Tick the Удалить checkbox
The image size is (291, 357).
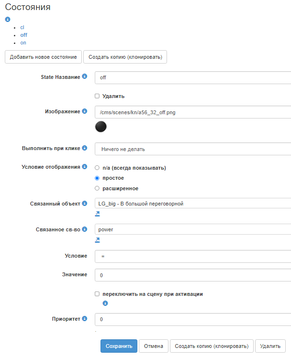pyautogui.click(x=97, y=96)
